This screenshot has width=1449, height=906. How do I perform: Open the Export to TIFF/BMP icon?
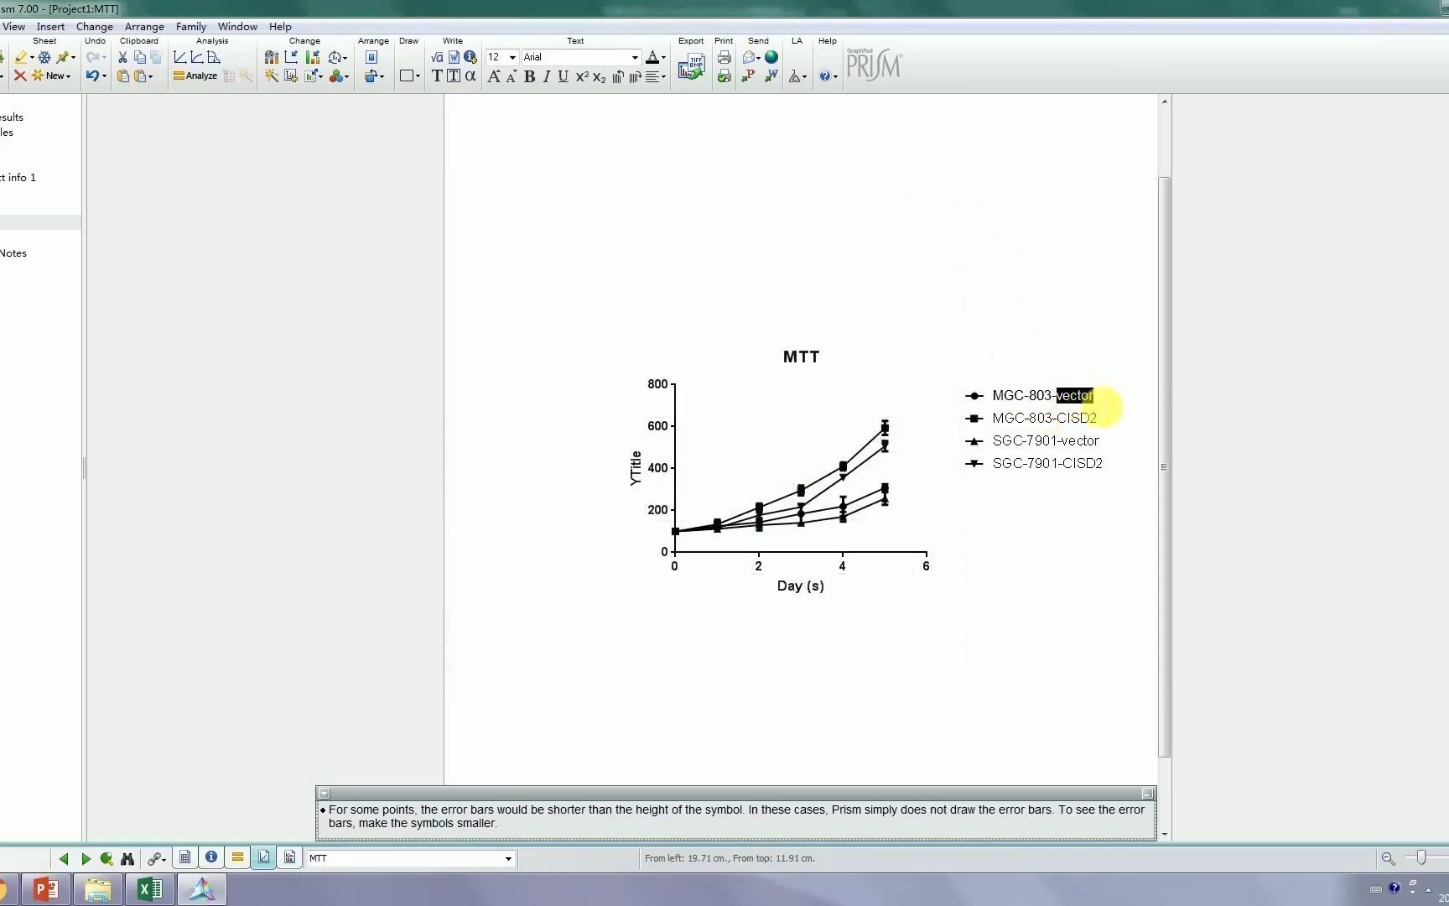pos(691,65)
